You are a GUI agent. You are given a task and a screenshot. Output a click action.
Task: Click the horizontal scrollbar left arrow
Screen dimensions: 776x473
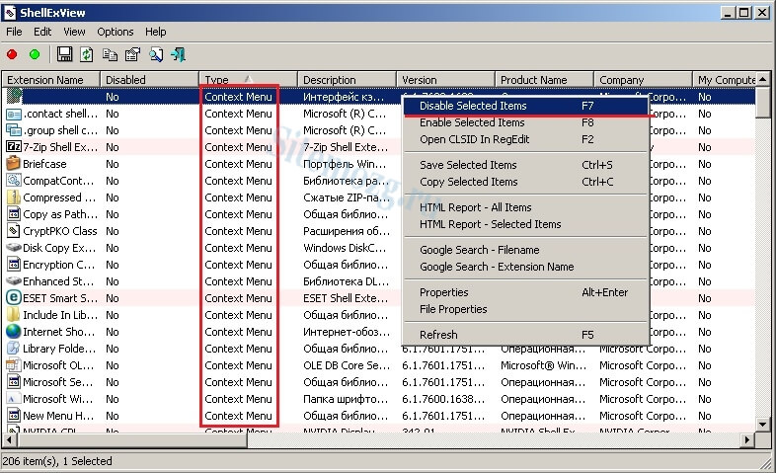(9, 439)
